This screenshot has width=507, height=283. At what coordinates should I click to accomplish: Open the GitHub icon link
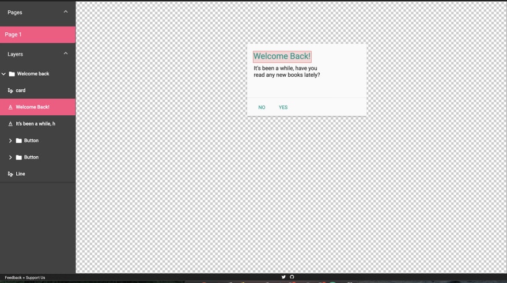pos(292,277)
